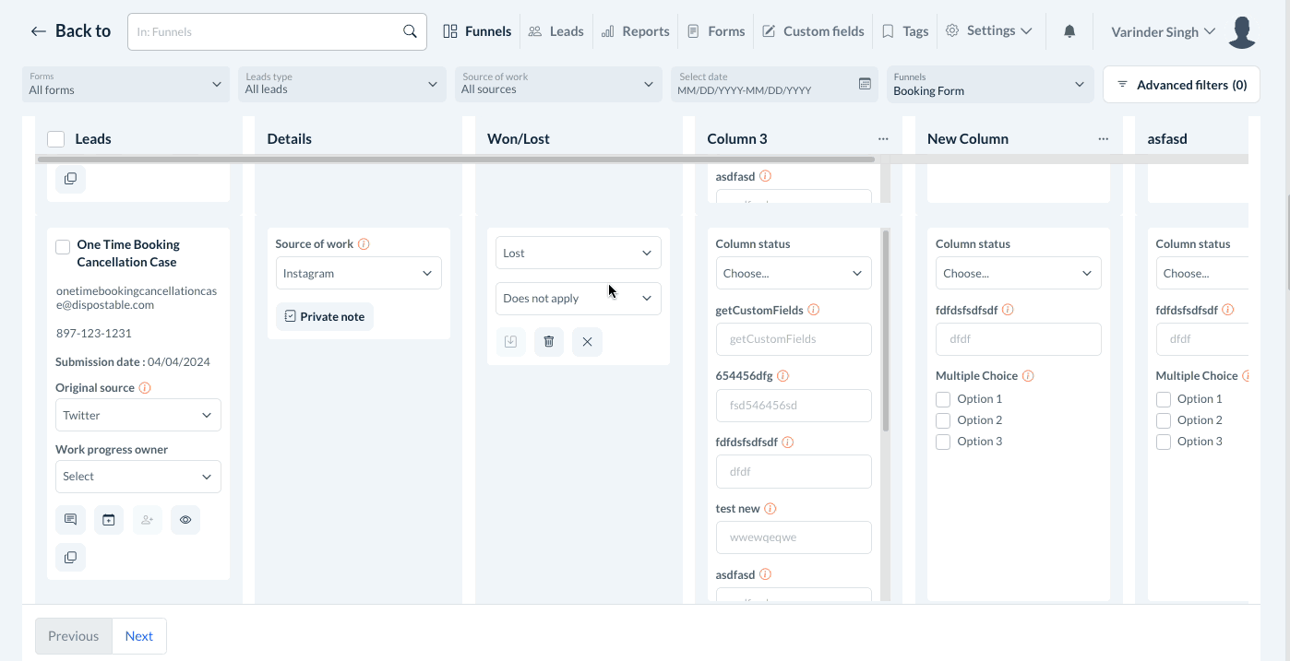Go to the Forms tab

(716, 31)
